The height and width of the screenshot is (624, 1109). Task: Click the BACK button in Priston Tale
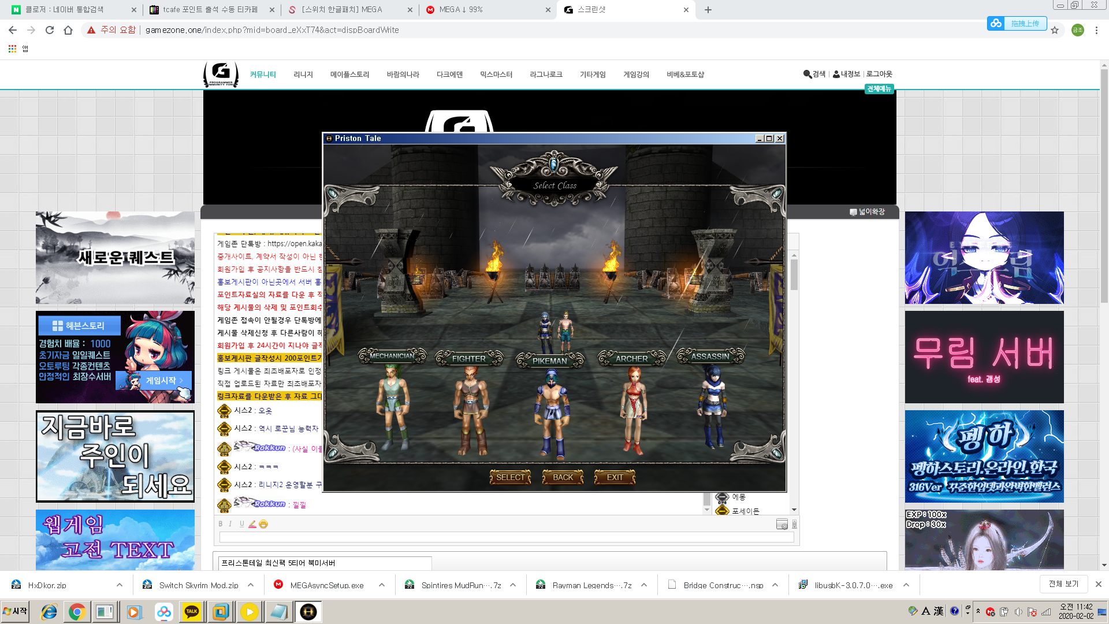[x=563, y=477]
